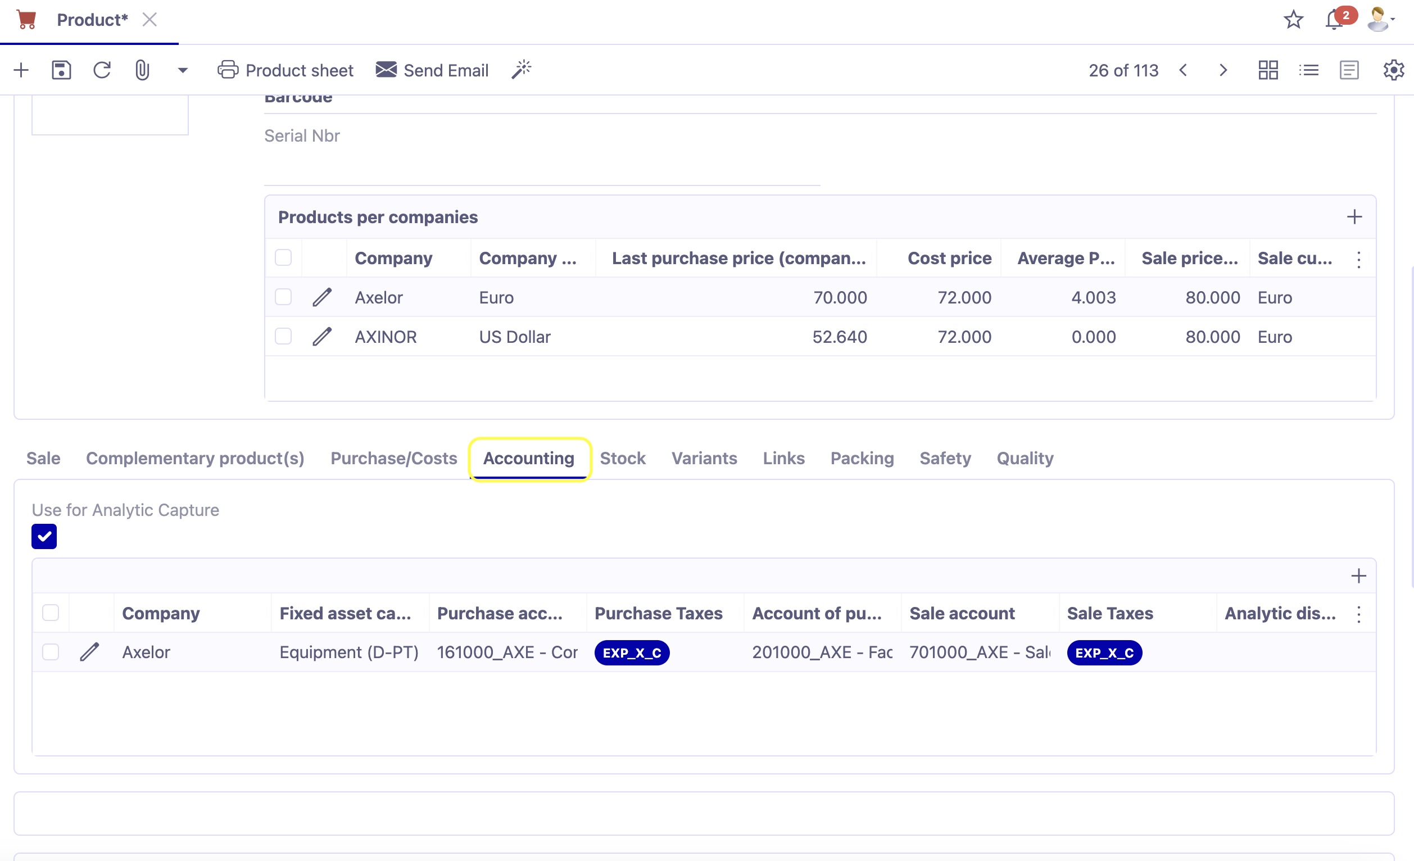Print the Product sheet

pos(287,70)
